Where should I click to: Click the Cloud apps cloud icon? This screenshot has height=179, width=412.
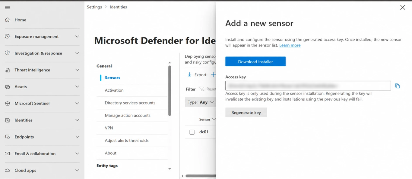click(x=7, y=170)
